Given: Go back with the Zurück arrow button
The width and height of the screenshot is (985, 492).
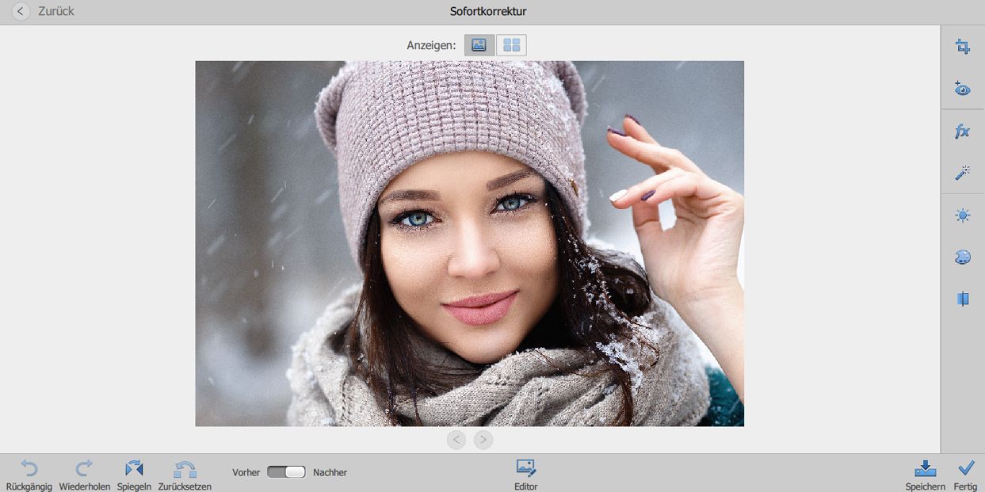Looking at the screenshot, I should coord(21,12).
